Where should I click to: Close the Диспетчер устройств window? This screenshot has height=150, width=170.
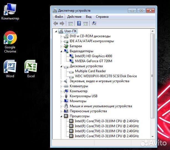[x=150, y=11]
